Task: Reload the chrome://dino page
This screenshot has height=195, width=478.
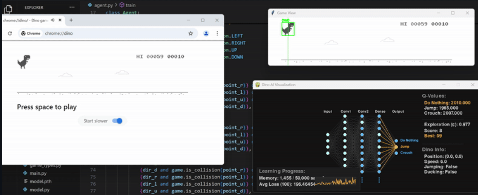Action: point(10,34)
